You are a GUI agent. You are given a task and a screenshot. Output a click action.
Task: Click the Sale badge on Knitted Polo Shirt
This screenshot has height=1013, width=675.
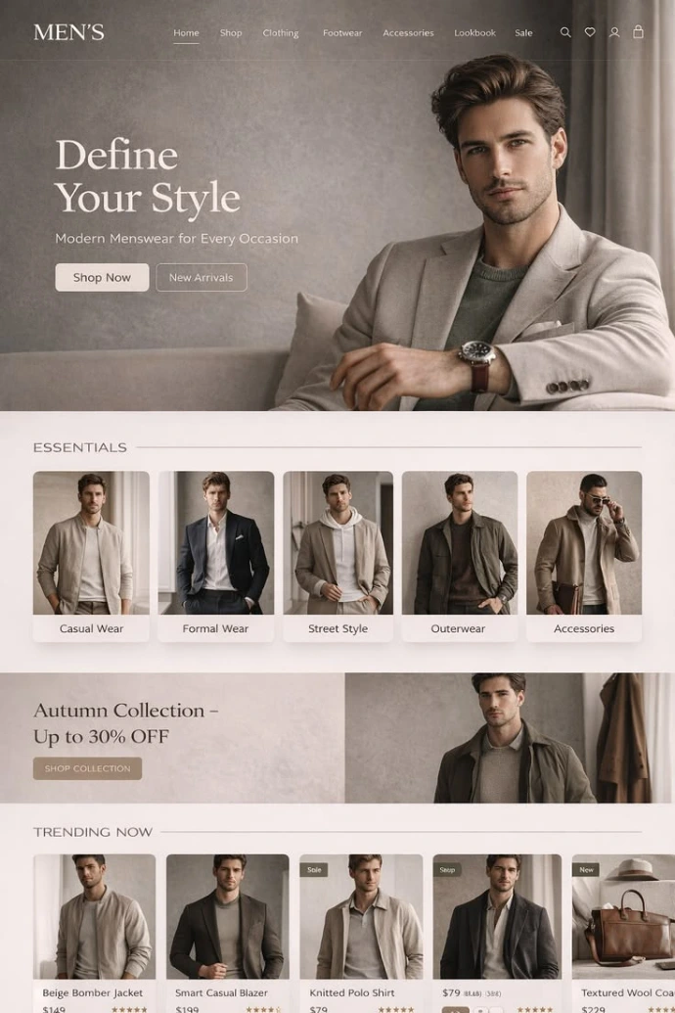click(314, 869)
